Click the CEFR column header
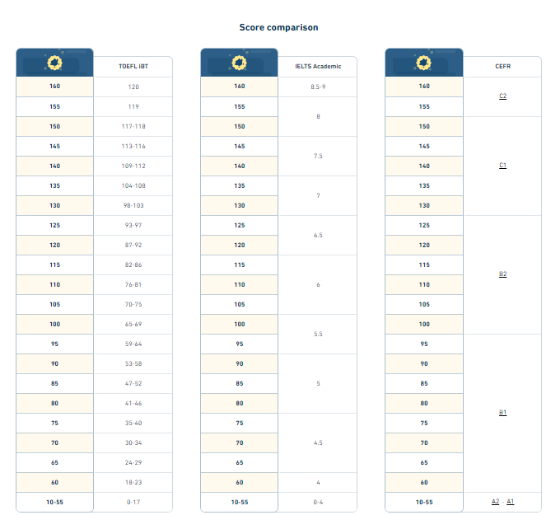551x515 pixels. (503, 67)
